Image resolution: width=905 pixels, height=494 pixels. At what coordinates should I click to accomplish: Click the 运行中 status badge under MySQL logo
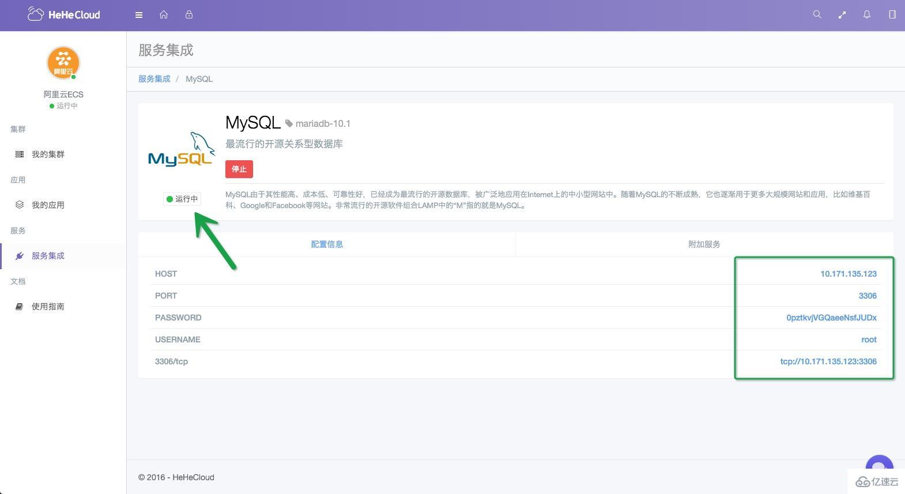click(182, 199)
